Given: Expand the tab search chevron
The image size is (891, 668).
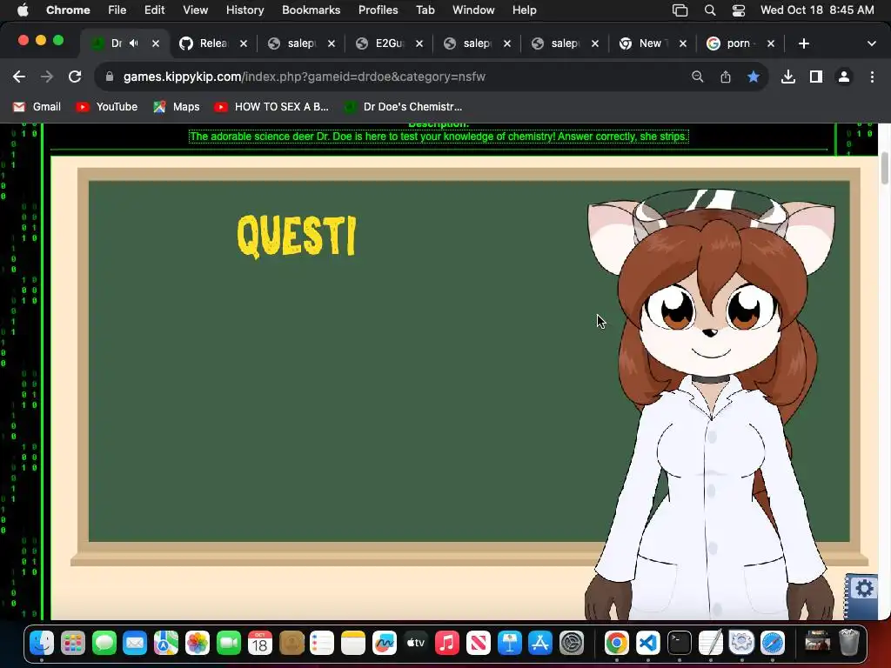Looking at the screenshot, I should click(x=872, y=43).
